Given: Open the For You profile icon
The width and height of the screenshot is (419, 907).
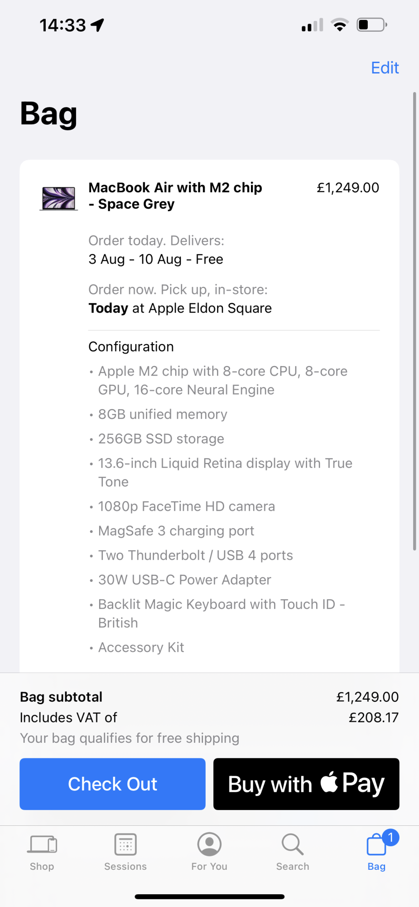Looking at the screenshot, I should [209, 844].
